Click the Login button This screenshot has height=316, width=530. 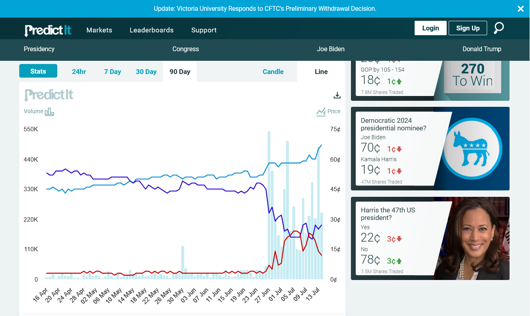point(430,28)
